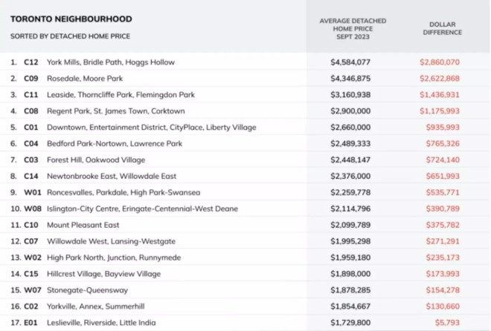
Task: Click price $2,099,789
Action: tap(350, 225)
